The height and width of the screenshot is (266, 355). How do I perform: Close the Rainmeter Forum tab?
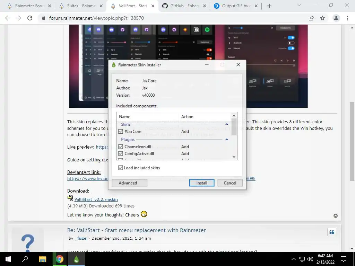click(50, 6)
